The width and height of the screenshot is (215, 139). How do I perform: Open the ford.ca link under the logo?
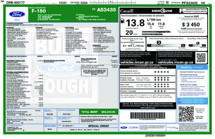(17, 20)
